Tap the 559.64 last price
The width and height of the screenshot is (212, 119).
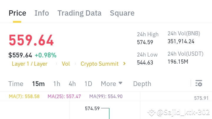(31, 40)
